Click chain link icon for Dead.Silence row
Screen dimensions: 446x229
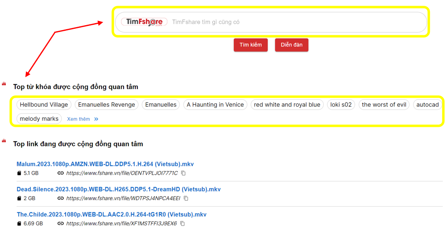(x=61, y=198)
